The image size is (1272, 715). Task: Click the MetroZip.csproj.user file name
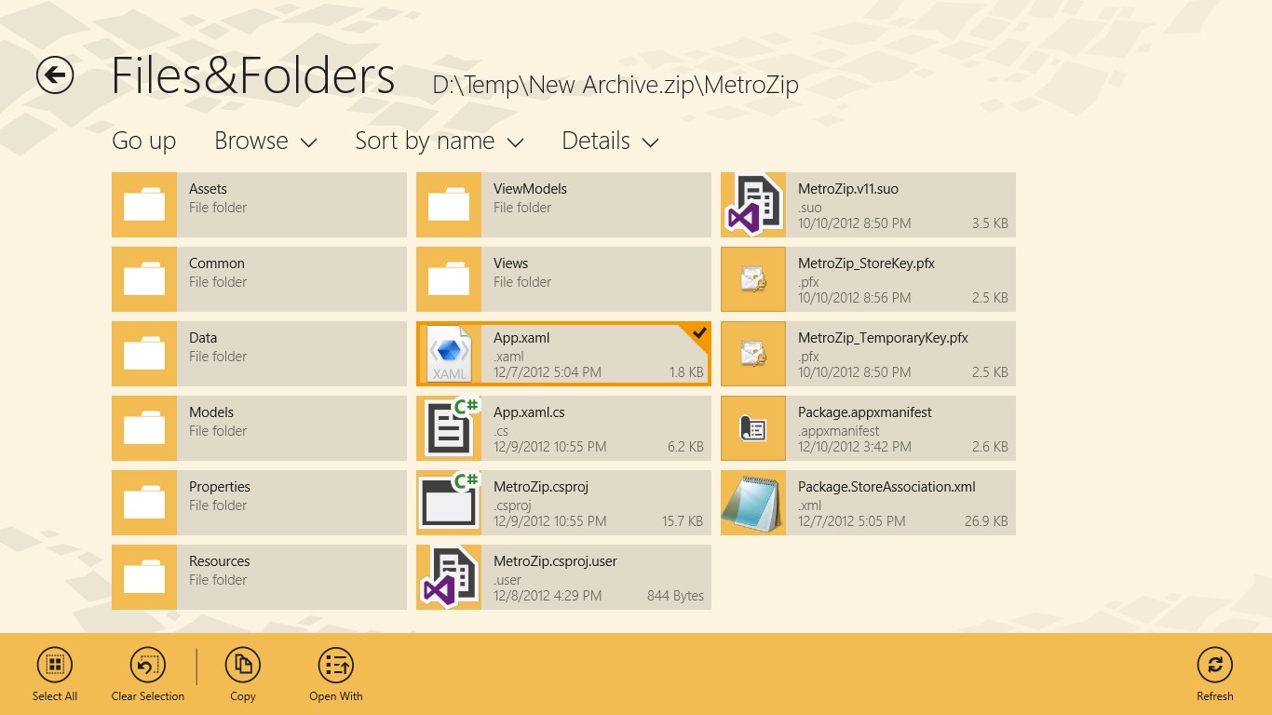point(555,561)
